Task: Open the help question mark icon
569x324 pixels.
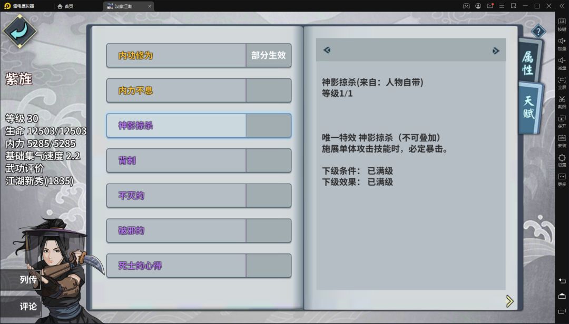Action: pyautogui.click(x=538, y=32)
